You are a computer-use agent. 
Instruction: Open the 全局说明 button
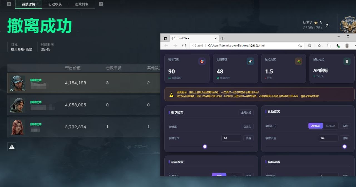pos(246,113)
